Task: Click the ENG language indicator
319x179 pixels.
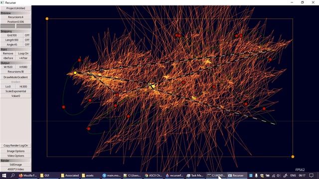Action: pos(293,176)
